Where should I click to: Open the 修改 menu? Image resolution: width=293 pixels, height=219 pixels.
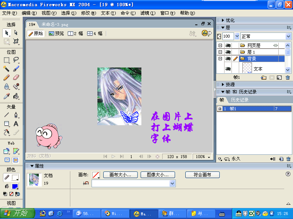[89, 13]
